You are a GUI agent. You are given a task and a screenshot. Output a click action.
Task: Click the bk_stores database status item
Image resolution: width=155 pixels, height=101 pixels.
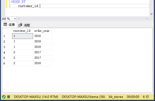tap(116, 97)
